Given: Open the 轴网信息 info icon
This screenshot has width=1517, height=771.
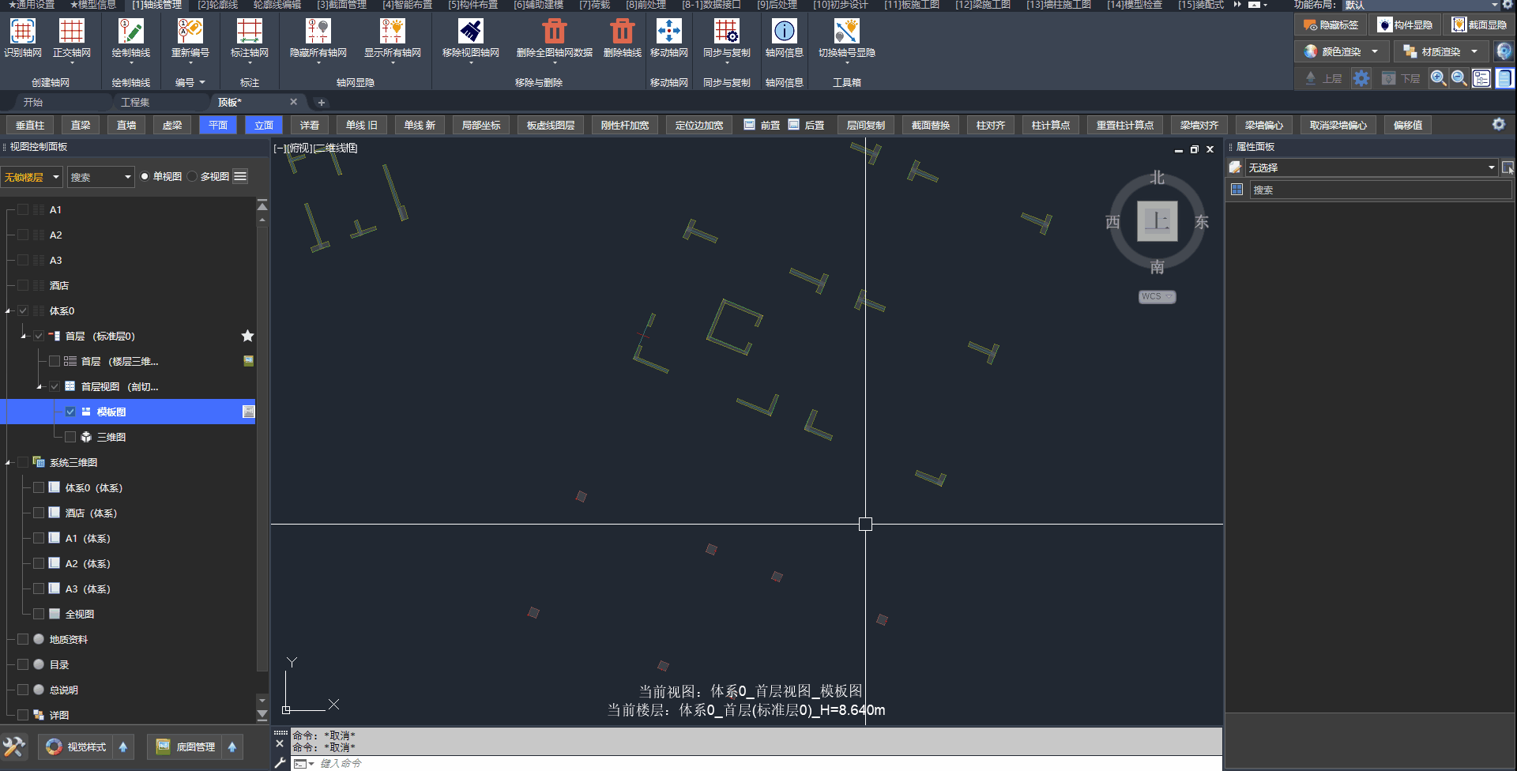Looking at the screenshot, I should (x=784, y=32).
